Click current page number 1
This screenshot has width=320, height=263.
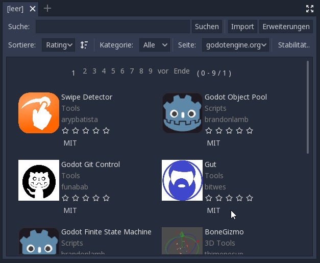tap(73, 73)
